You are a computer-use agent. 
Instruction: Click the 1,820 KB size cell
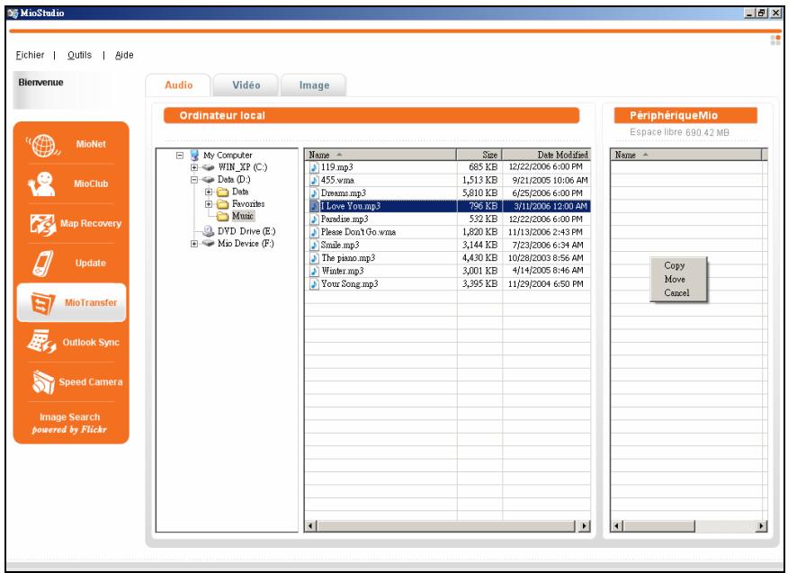480,232
